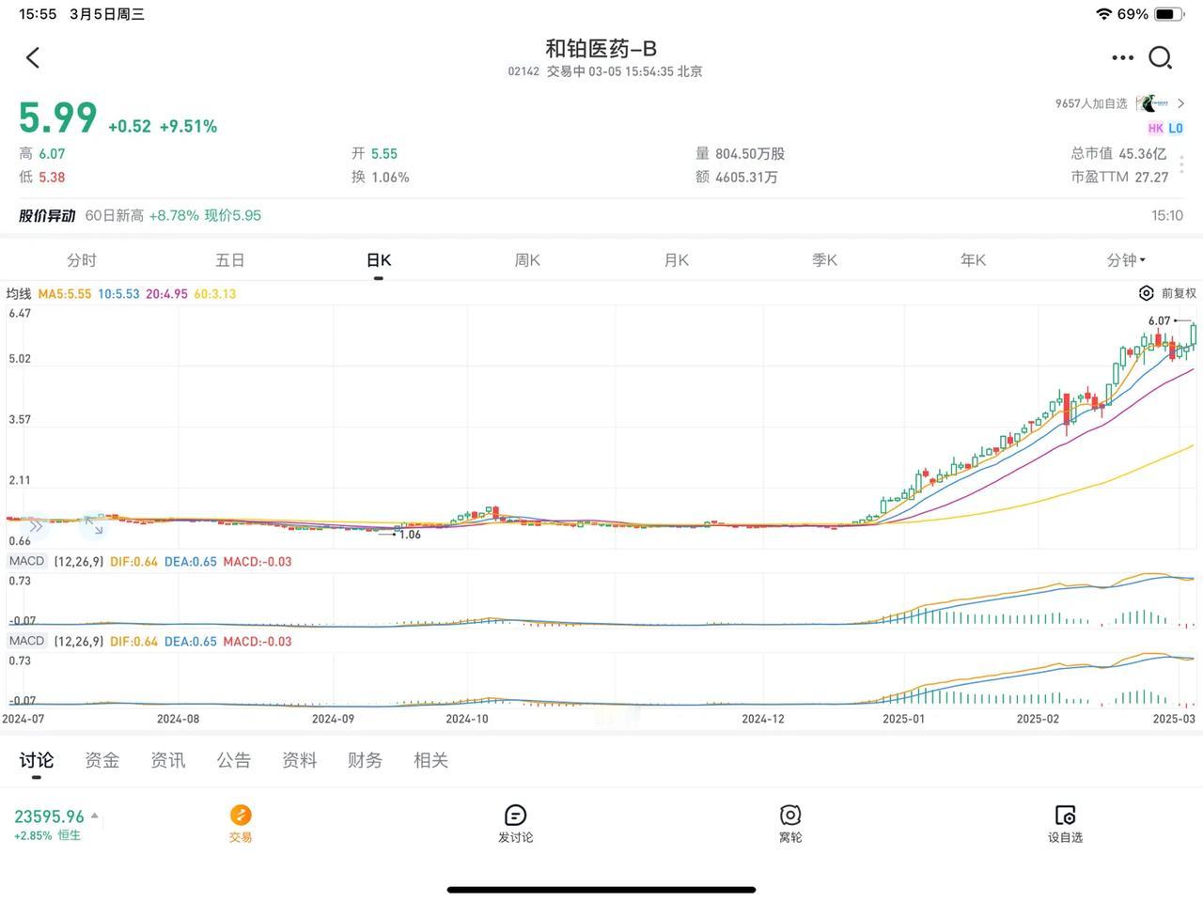Tap the 高 6.07 day high value
Image resolution: width=1203 pixels, height=902 pixels.
[42, 153]
